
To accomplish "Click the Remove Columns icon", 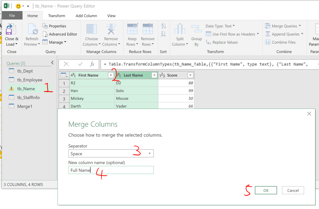I will coord(111,30).
